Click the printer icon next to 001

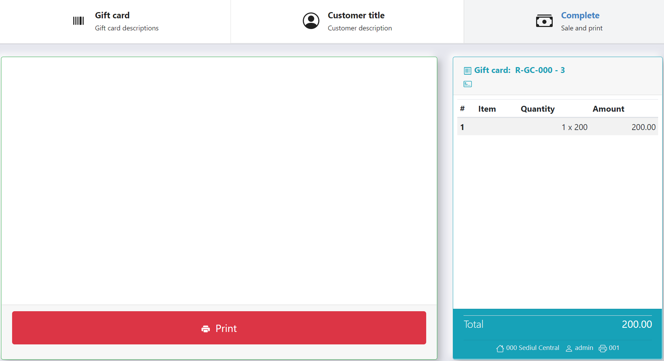(602, 348)
